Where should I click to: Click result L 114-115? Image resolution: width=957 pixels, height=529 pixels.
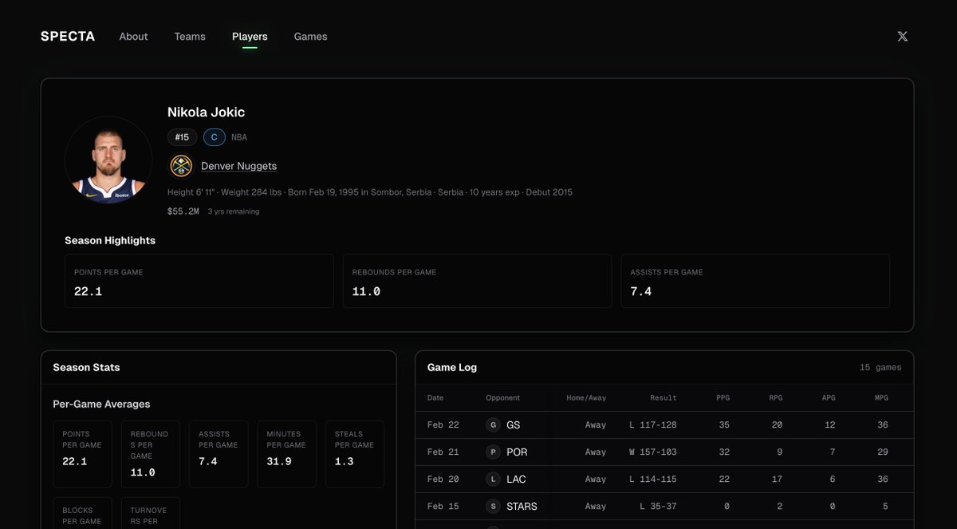tap(653, 479)
